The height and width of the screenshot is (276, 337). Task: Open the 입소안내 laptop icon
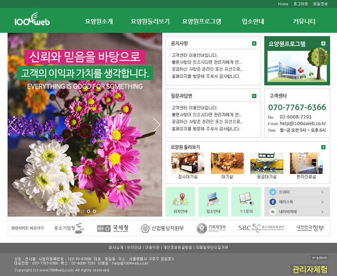pos(213,198)
